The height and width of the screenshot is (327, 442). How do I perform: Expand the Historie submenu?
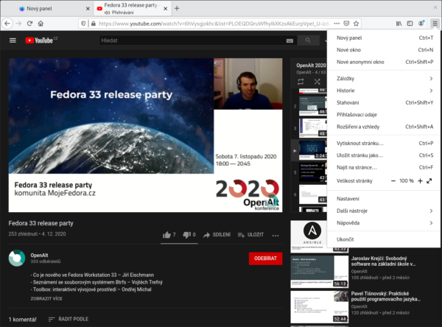click(x=383, y=90)
